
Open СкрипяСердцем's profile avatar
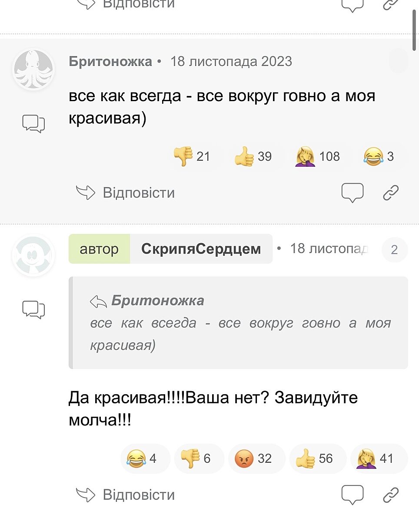33,255
